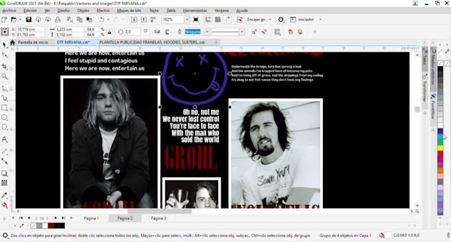This screenshot has height=242, width=451.
Task: Mirror the selection horizontally
Action: pos(157,32)
